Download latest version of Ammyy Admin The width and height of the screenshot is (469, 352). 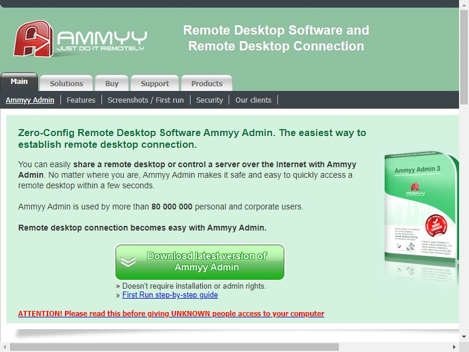(200, 262)
